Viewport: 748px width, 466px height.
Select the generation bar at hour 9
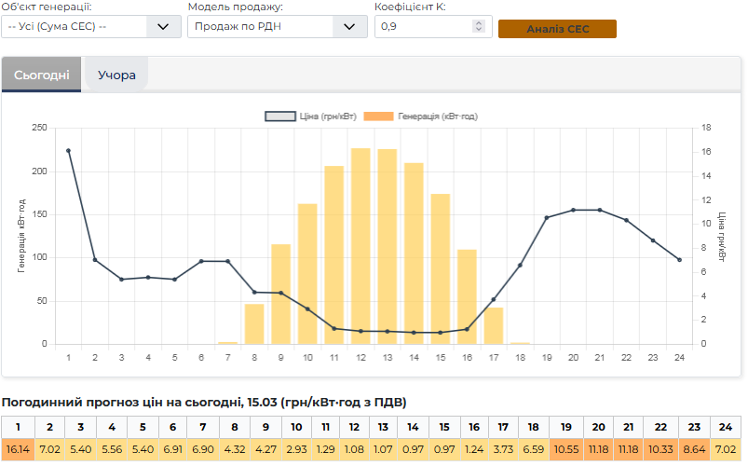point(281,294)
